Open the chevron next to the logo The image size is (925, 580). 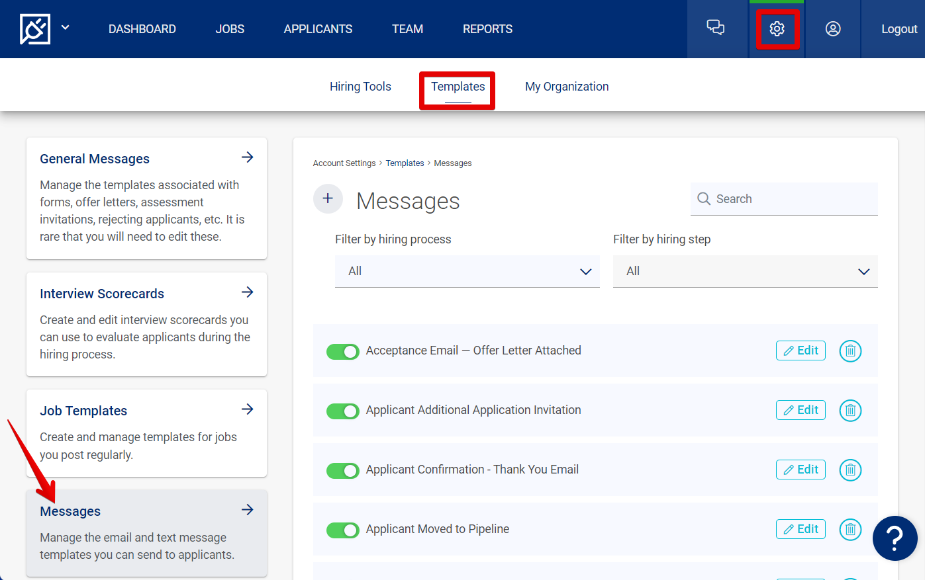pyautogui.click(x=64, y=28)
